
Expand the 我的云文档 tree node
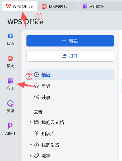(30, 122)
